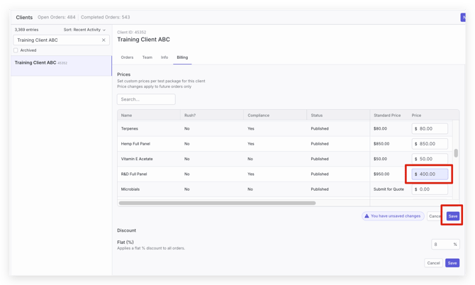Switch to the Orders tab

coord(127,57)
